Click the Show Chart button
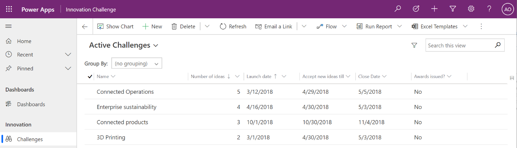This screenshot has width=517, height=148. click(115, 27)
